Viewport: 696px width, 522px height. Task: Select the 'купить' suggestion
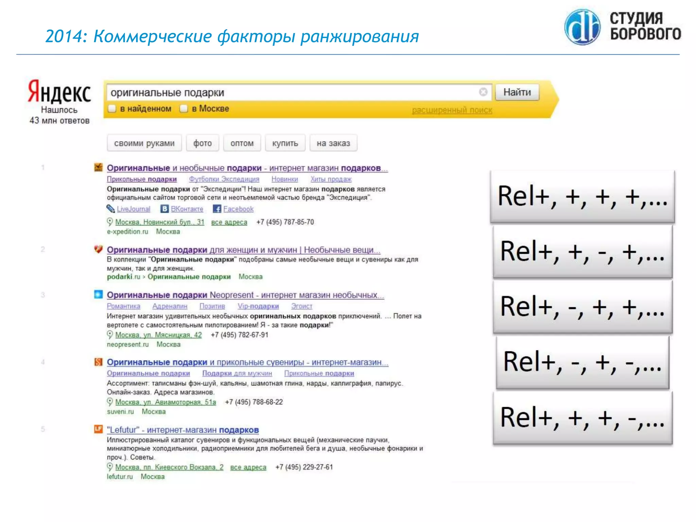(x=285, y=143)
